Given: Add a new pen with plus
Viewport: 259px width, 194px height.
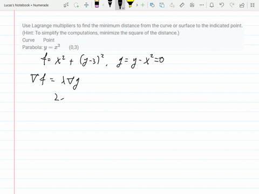Looking at the screenshot, I should point(143,5).
